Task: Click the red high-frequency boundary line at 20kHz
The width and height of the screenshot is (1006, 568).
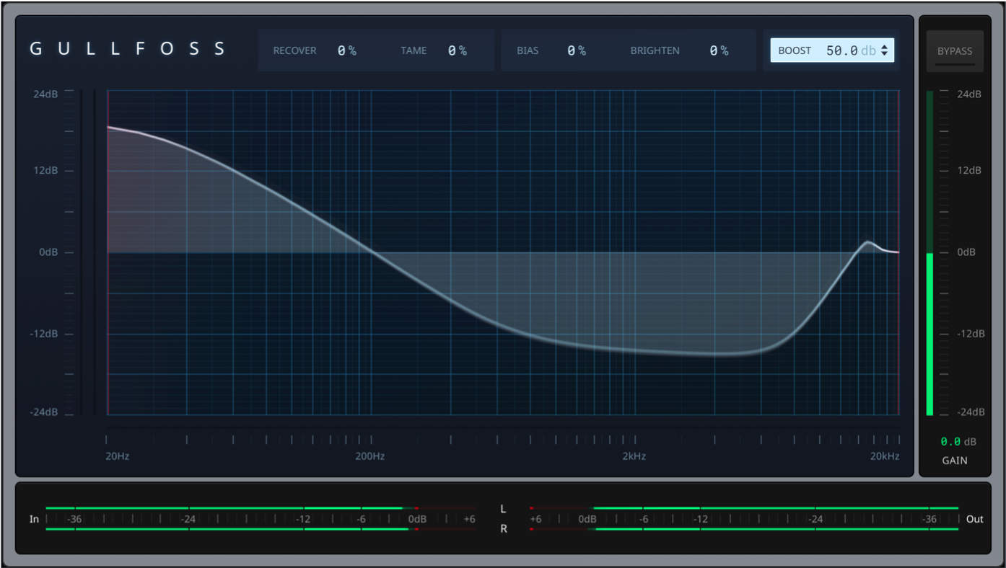Action: pos(898,324)
